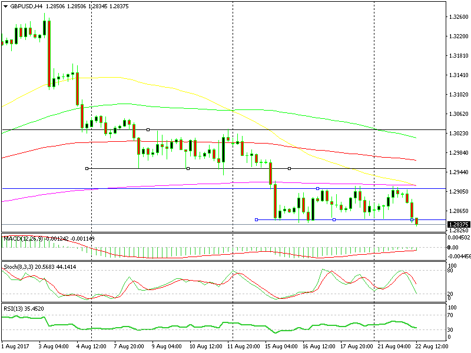Click the 1.29840 price scale label
The width and height of the screenshot is (471, 353).
(459, 152)
